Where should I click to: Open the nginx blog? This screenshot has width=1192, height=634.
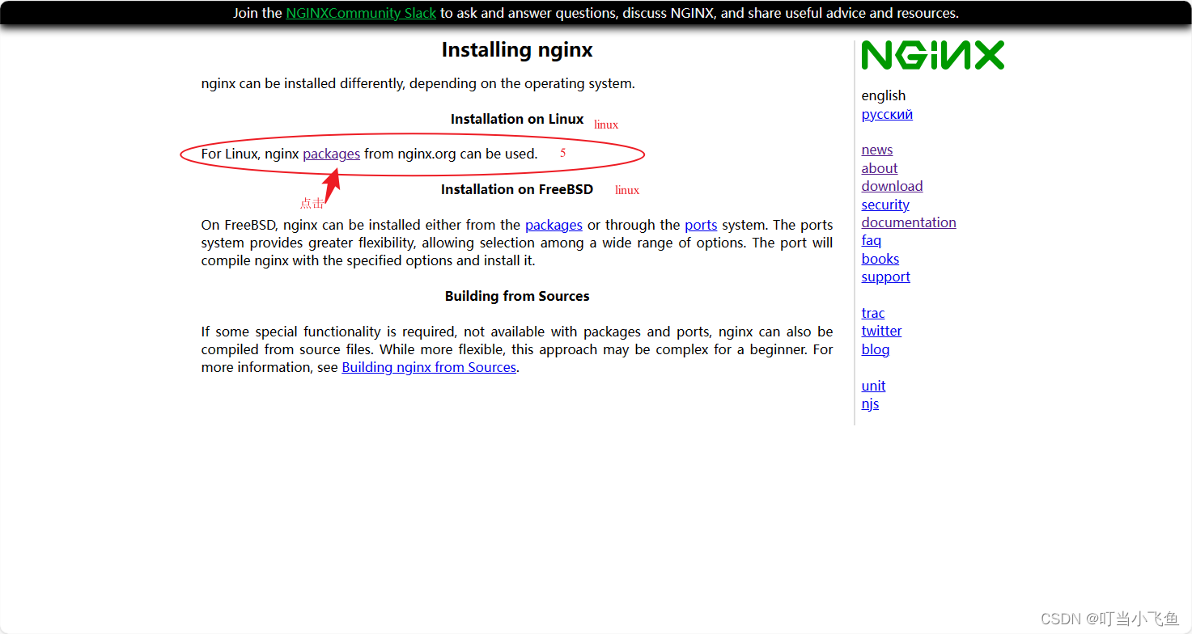875,349
